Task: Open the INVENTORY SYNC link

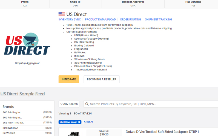Action: pos(70,19)
